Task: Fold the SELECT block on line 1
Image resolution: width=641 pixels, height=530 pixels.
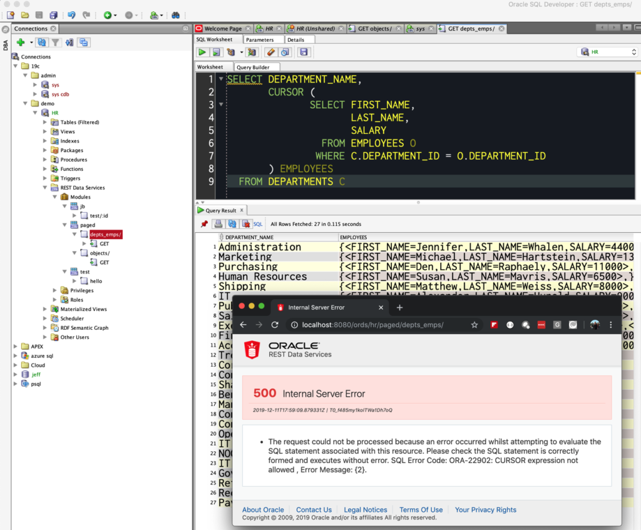Action: click(221, 79)
